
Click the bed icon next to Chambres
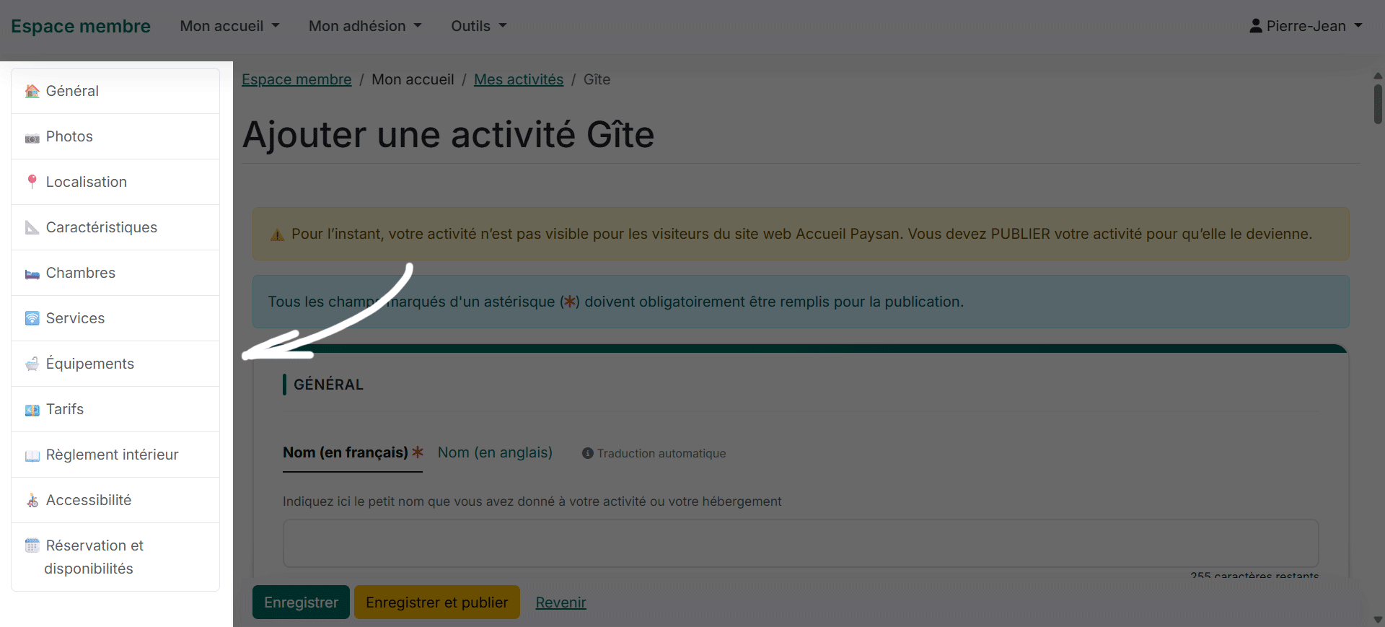pyautogui.click(x=32, y=274)
